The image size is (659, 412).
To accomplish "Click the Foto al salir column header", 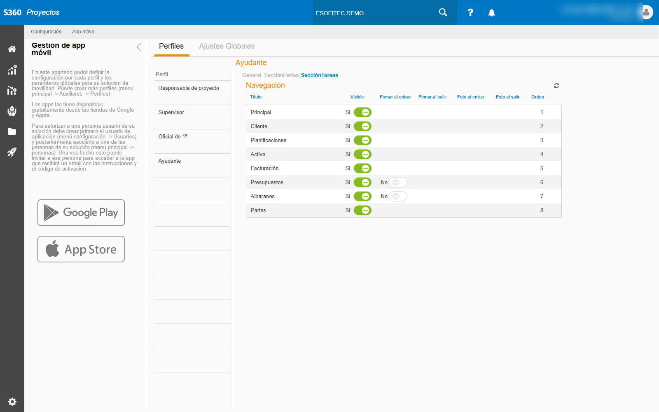I will (x=508, y=97).
